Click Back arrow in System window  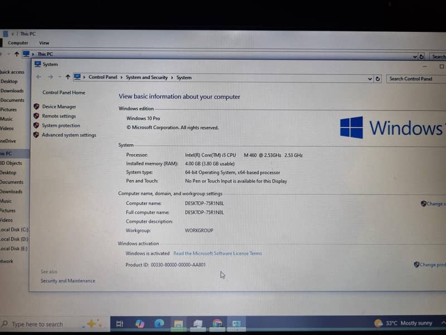pyautogui.click(x=39, y=77)
